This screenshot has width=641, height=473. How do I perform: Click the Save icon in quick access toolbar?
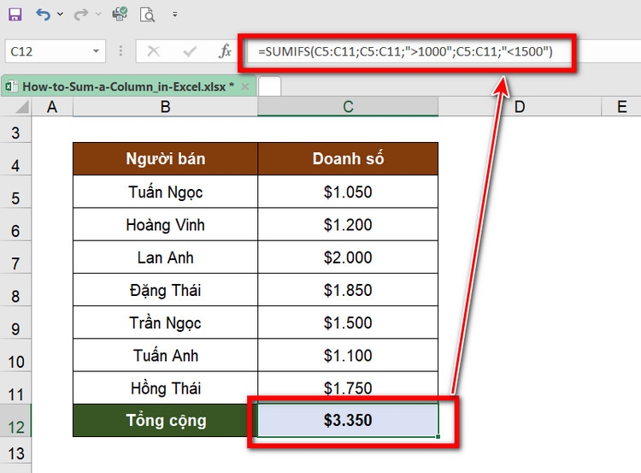point(15,15)
